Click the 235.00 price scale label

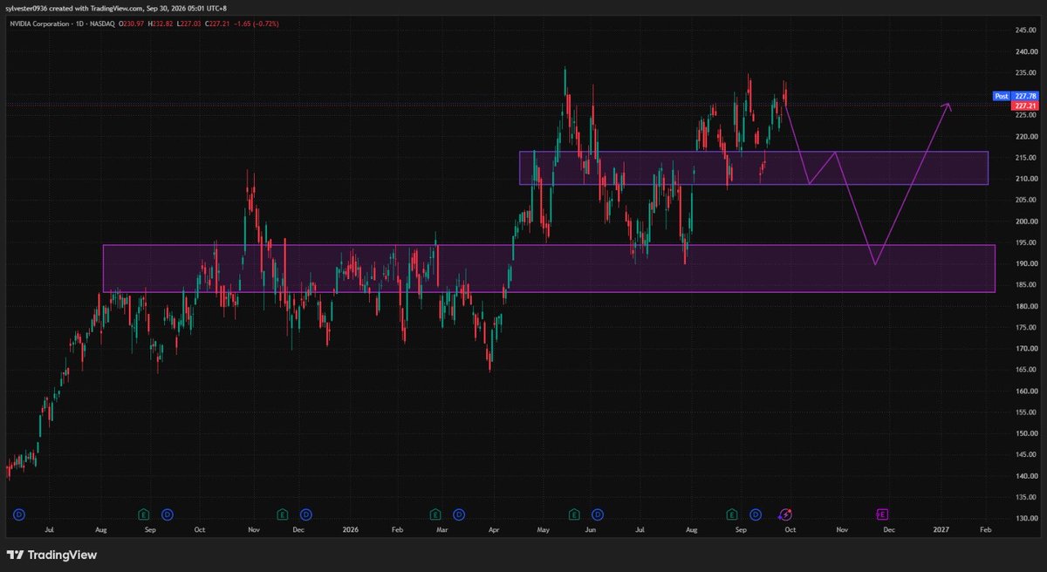(1025, 73)
